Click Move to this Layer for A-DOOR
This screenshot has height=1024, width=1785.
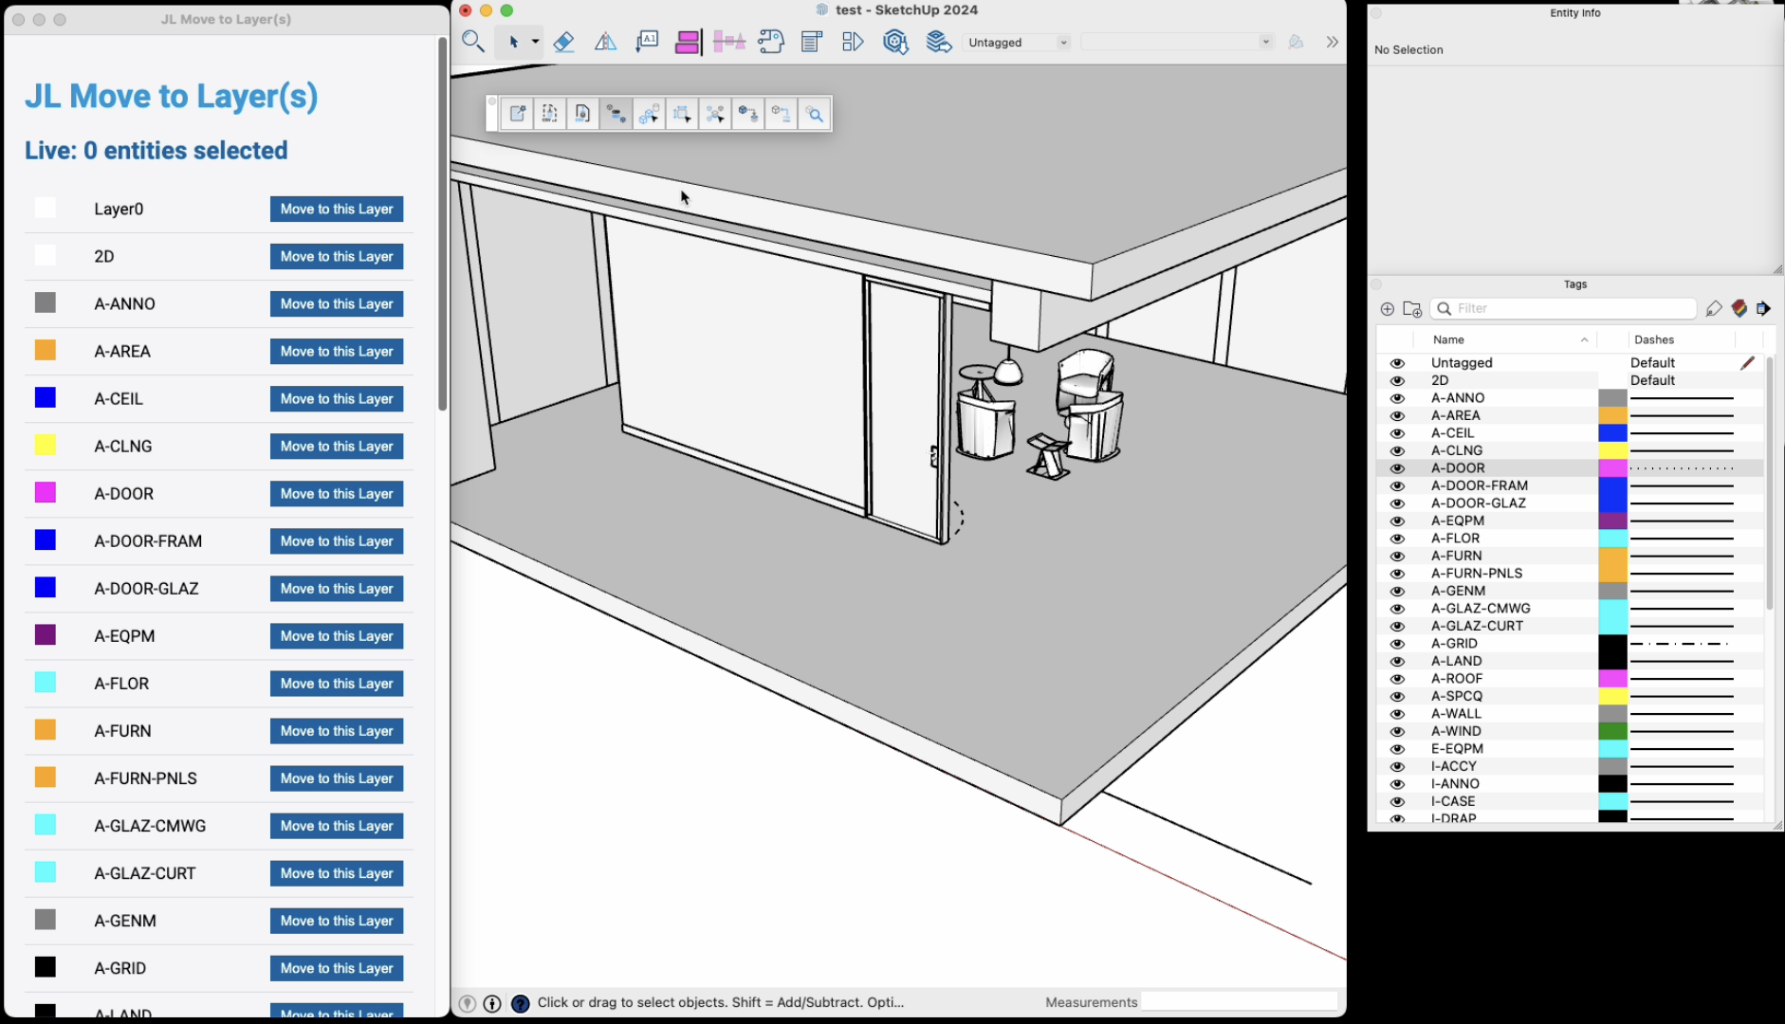(x=337, y=494)
